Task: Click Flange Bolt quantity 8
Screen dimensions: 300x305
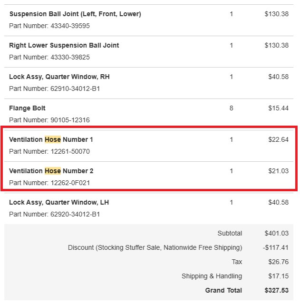Action: (x=231, y=108)
